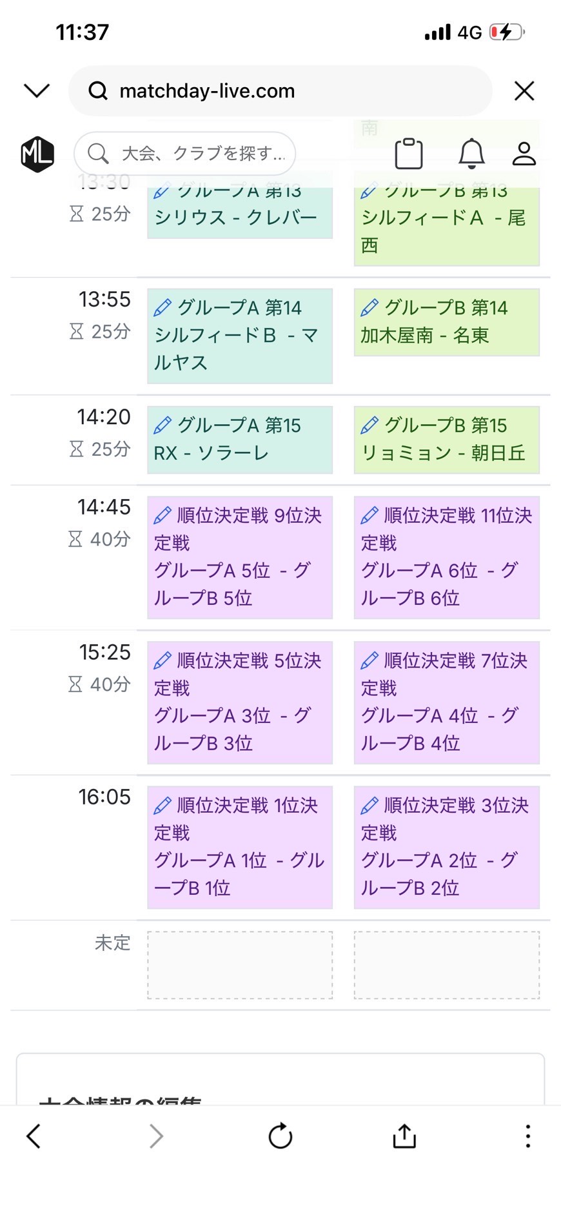Click edit pencil for グループA 第14
Screen dimensions: 561x1215
(162, 308)
